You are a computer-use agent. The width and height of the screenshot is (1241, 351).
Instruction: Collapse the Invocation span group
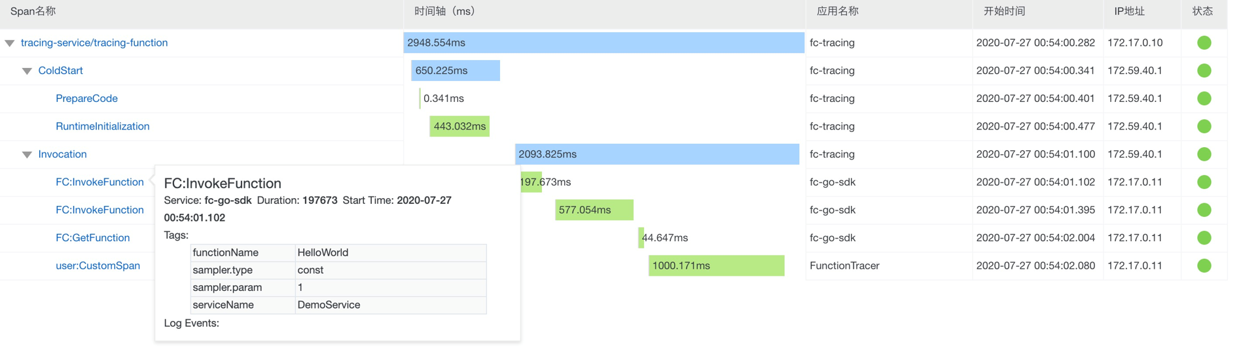(27, 155)
